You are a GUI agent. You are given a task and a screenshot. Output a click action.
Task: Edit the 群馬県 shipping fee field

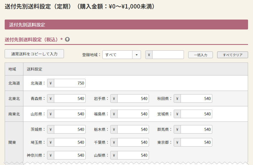[196, 129]
